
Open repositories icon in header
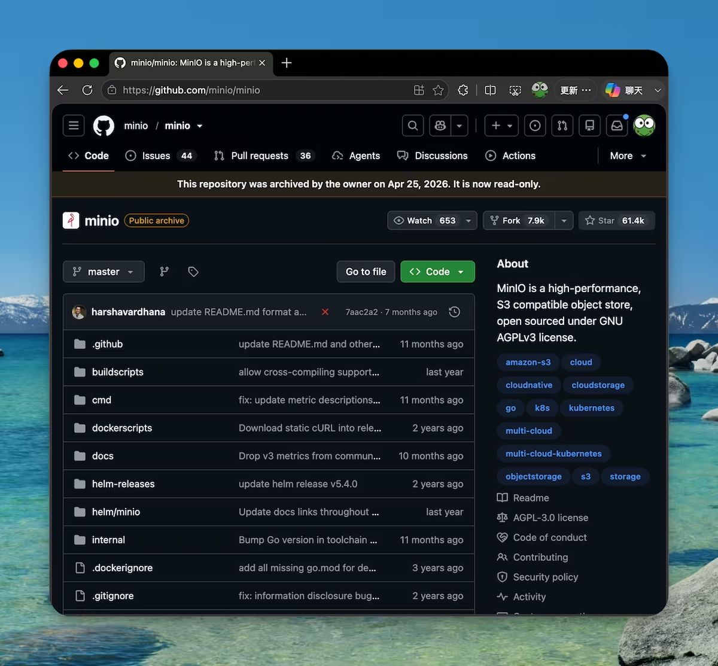589,126
